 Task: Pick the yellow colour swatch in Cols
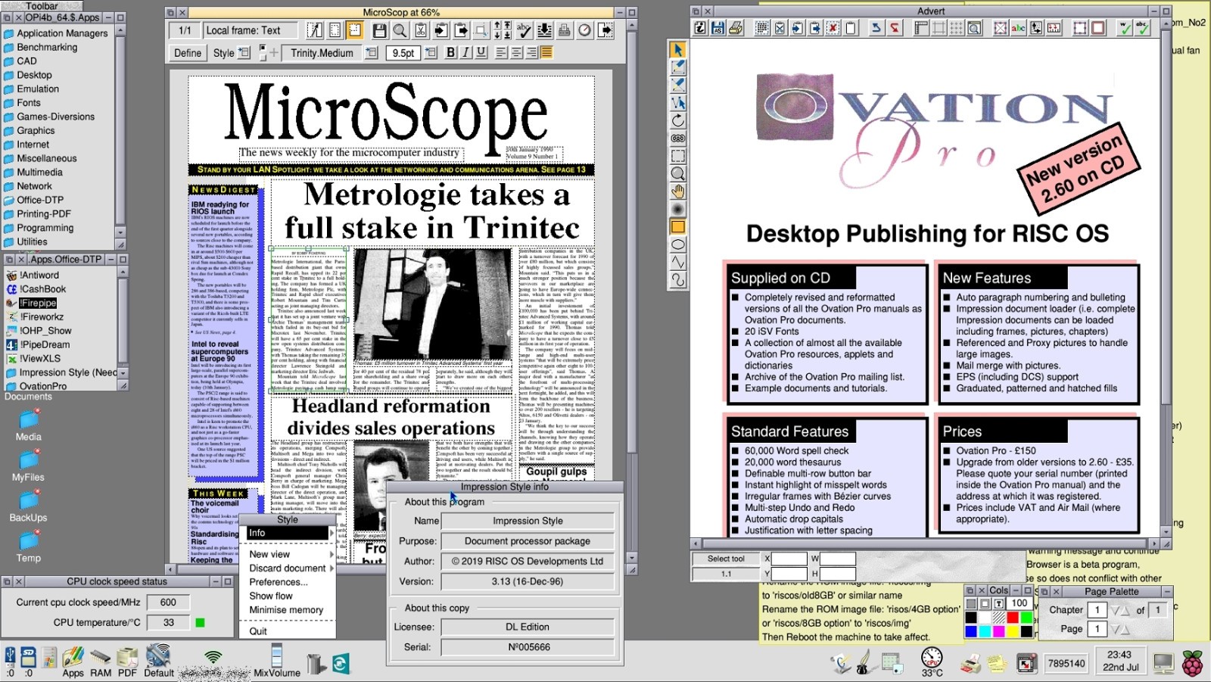tap(1013, 631)
